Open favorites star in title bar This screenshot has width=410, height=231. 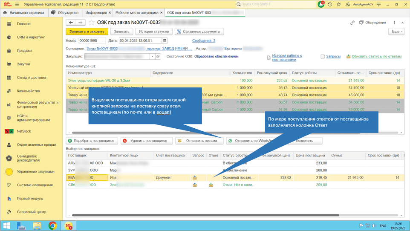click(339, 4)
